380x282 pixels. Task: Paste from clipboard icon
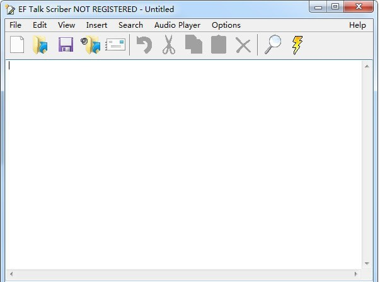(x=219, y=45)
